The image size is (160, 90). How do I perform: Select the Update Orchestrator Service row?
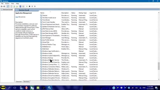pos(69,27)
